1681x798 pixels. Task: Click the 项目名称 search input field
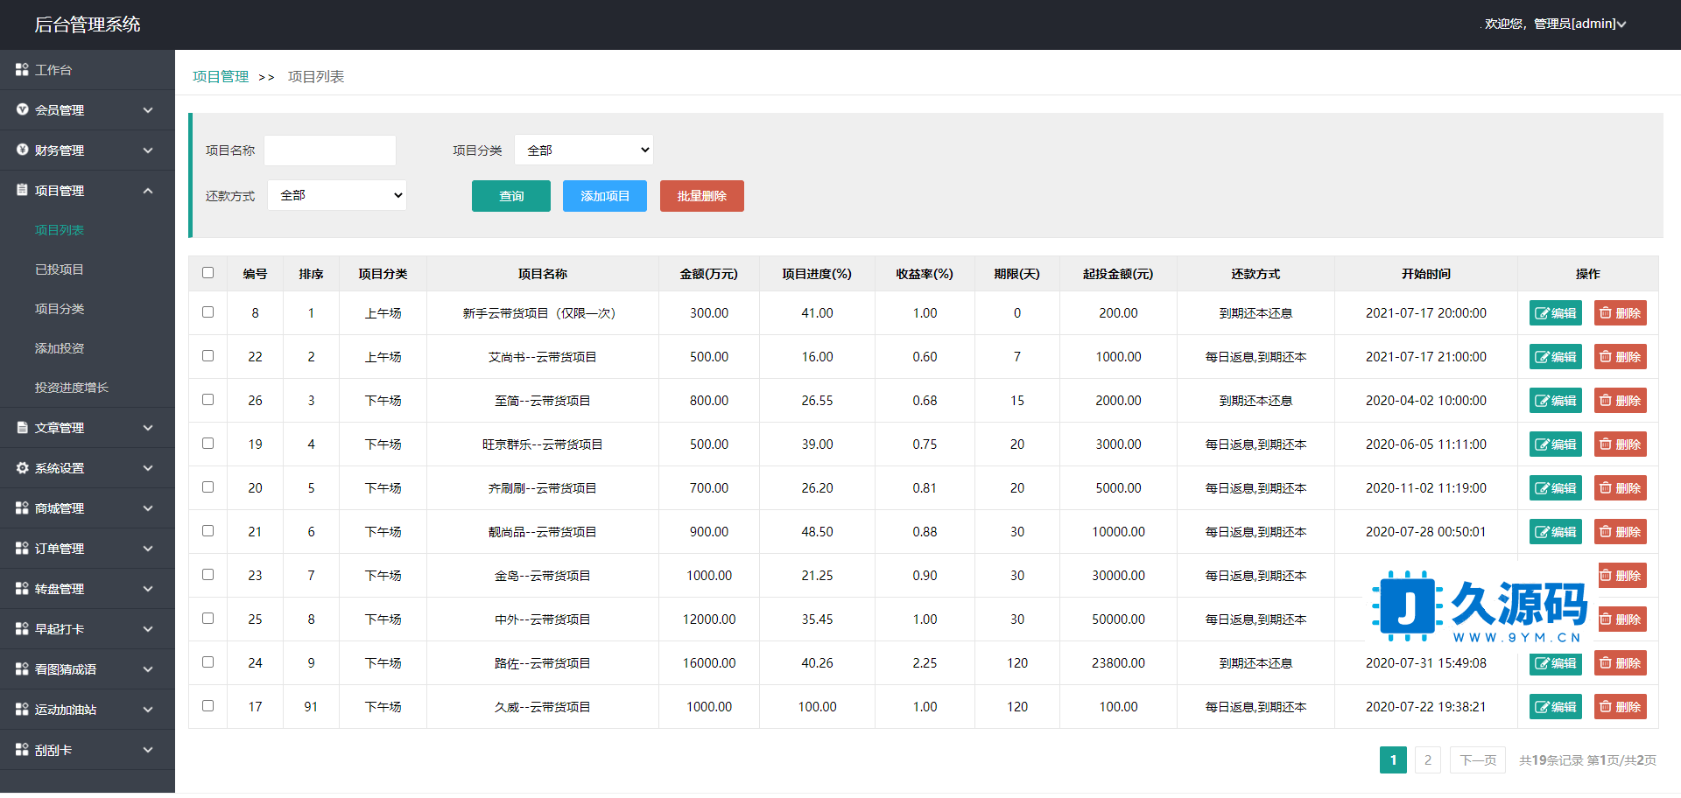[x=330, y=150]
